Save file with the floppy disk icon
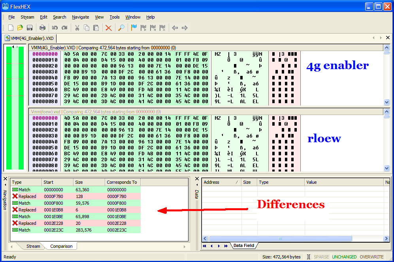The height and width of the screenshot is (262, 394). 30,28
